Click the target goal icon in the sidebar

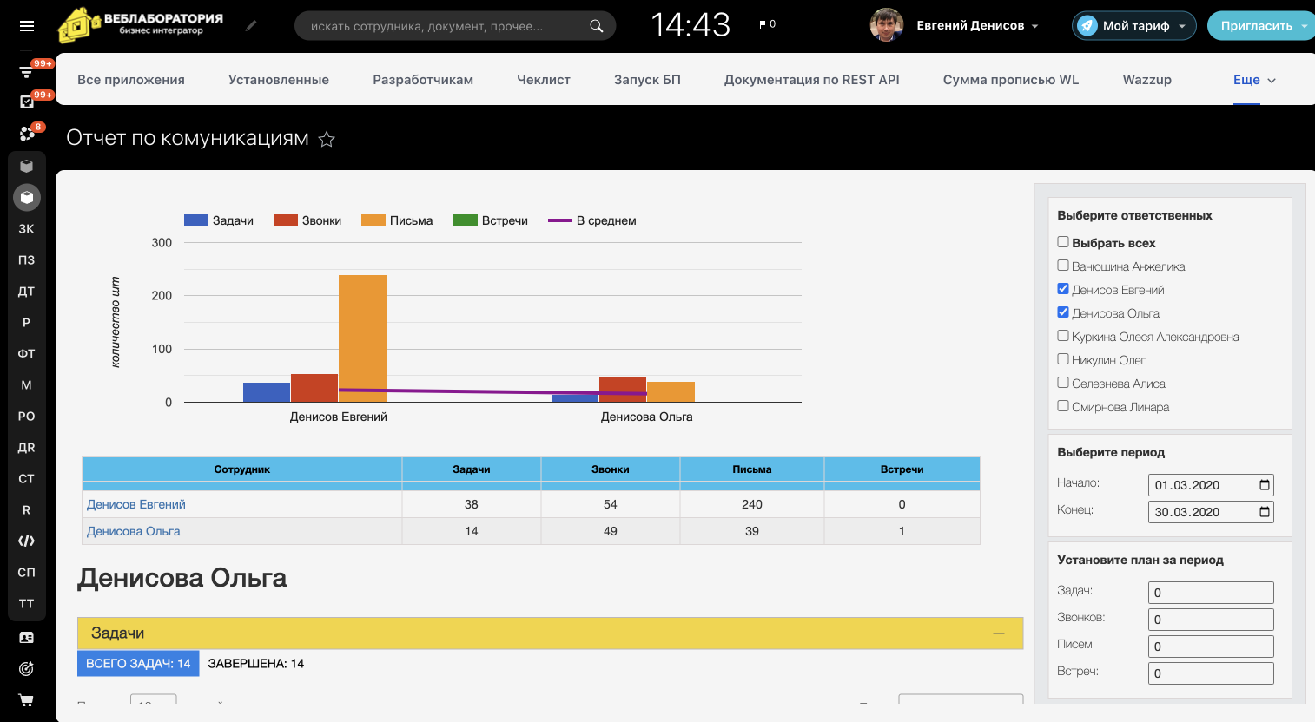tap(26, 668)
